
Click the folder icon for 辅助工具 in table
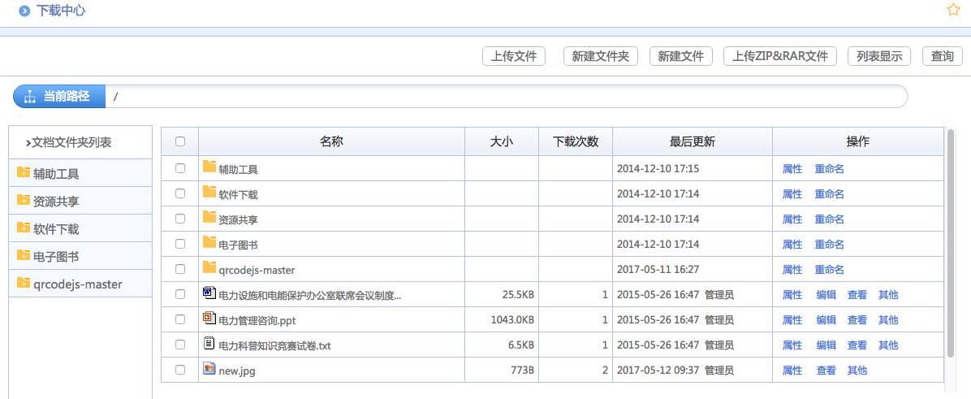209,167
